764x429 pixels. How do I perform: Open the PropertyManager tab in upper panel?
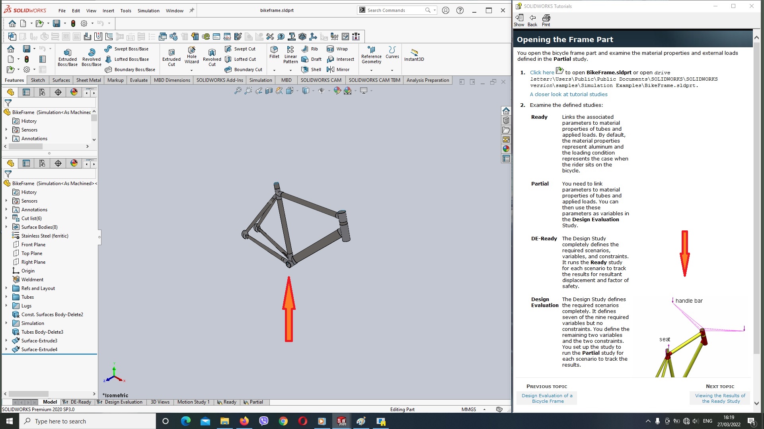tap(26, 92)
